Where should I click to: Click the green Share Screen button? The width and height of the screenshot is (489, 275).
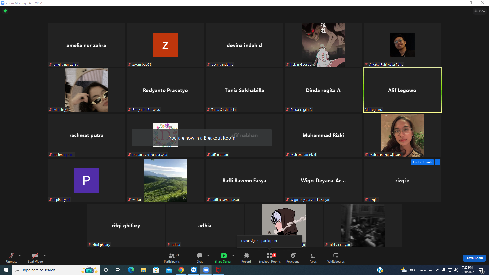(x=223, y=257)
